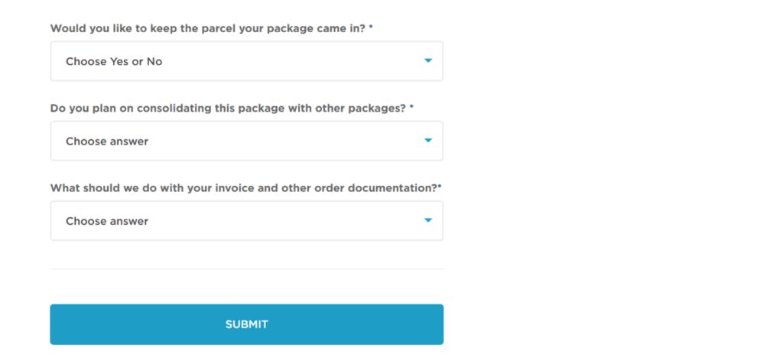Click the required asterisk on the consolidating question
The height and width of the screenshot is (364, 783).
click(x=411, y=108)
